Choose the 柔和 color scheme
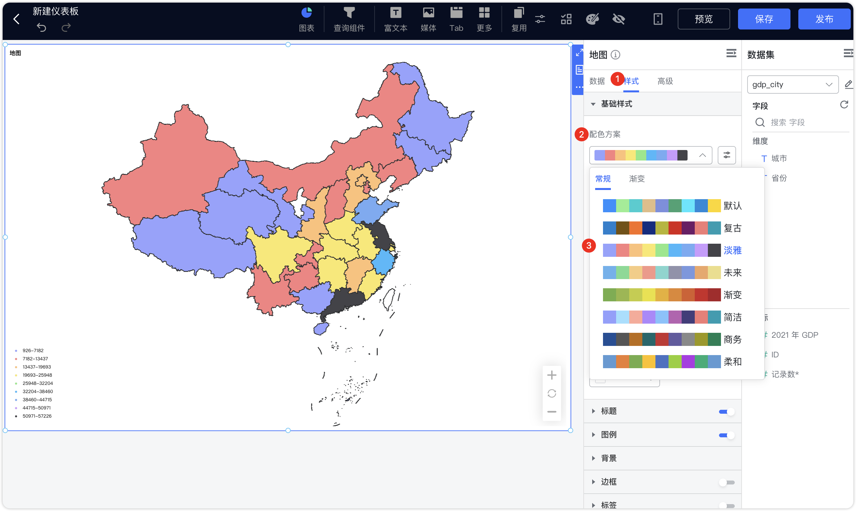Image resolution: width=856 pixels, height=511 pixels. [x=672, y=362]
